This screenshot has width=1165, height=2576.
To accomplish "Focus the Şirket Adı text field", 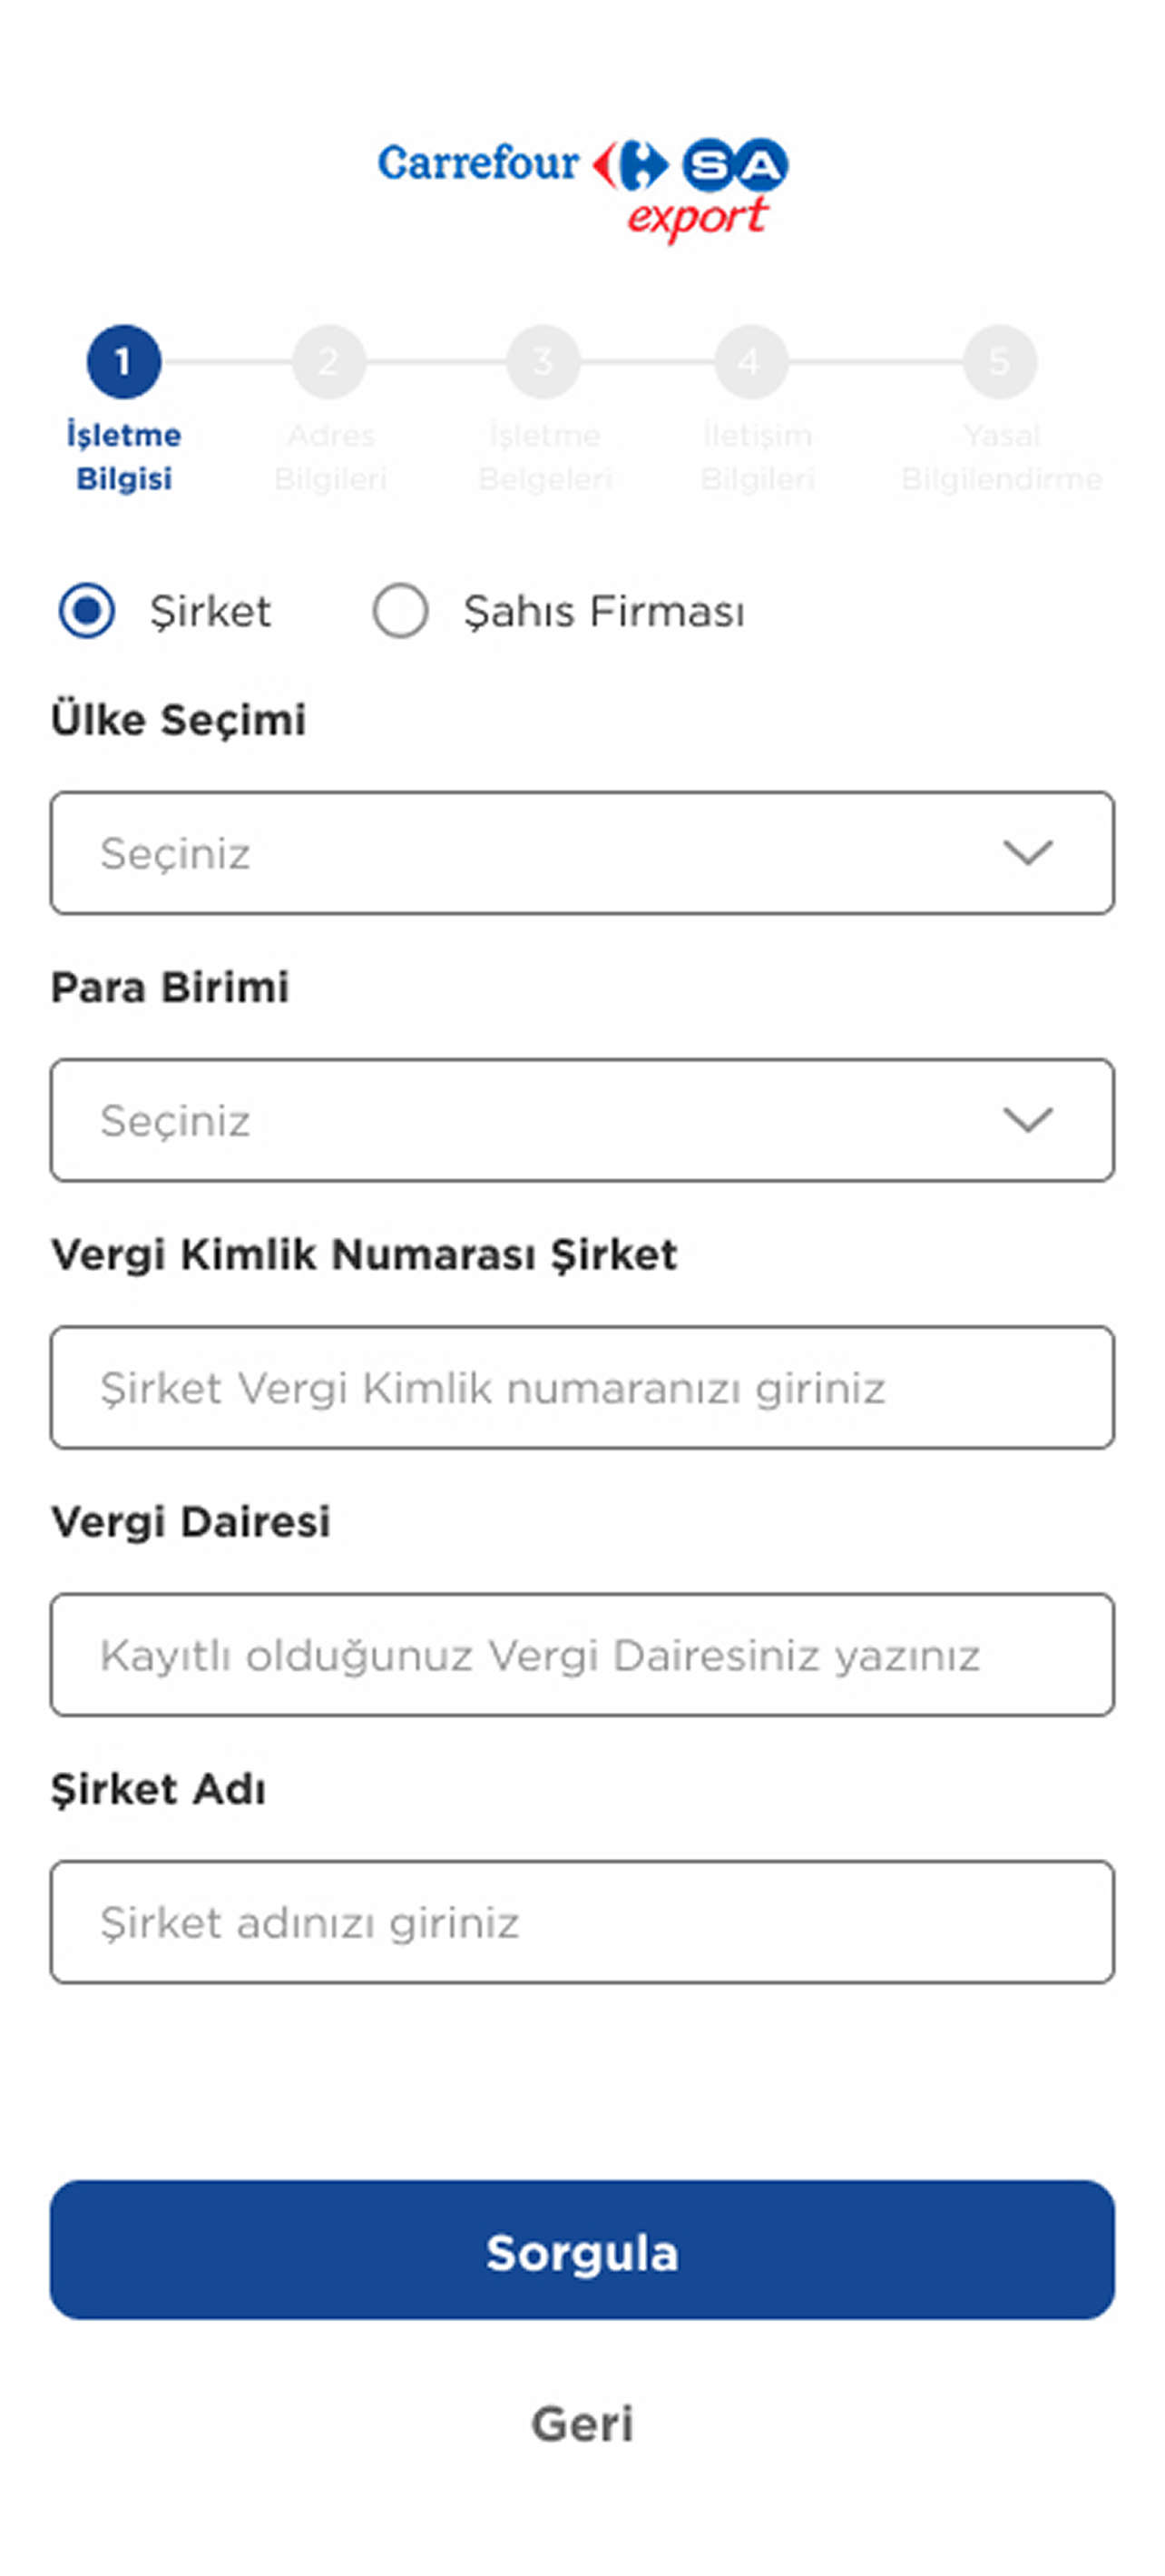I will pyautogui.click(x=582, y=1921).
